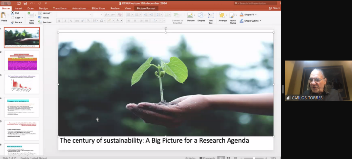Screen dimensions: 352x159
Task: Click English (United States) language indicator
Action: [x=33, y=158]
